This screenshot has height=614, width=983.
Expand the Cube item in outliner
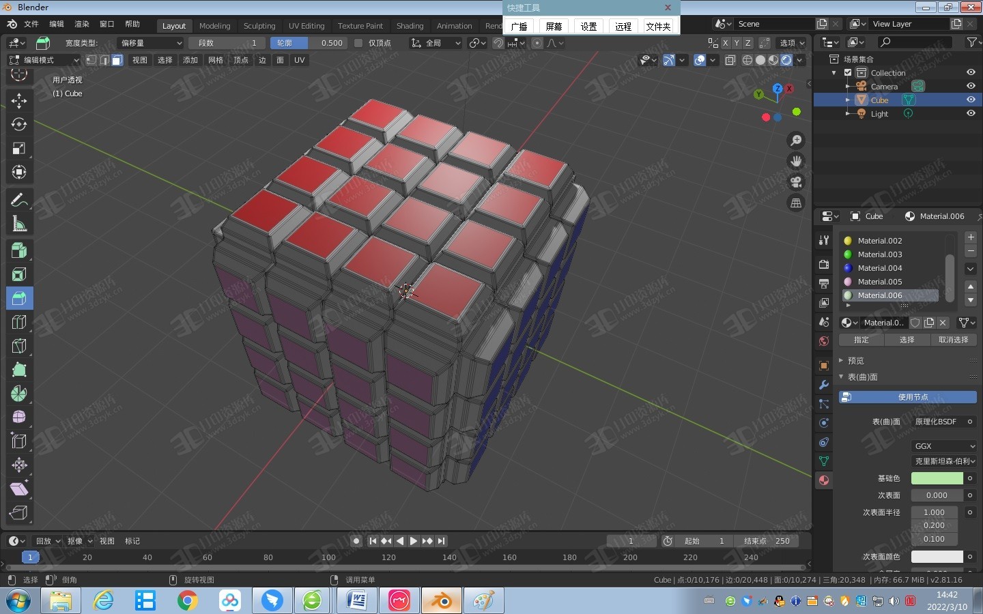(848, 100)
